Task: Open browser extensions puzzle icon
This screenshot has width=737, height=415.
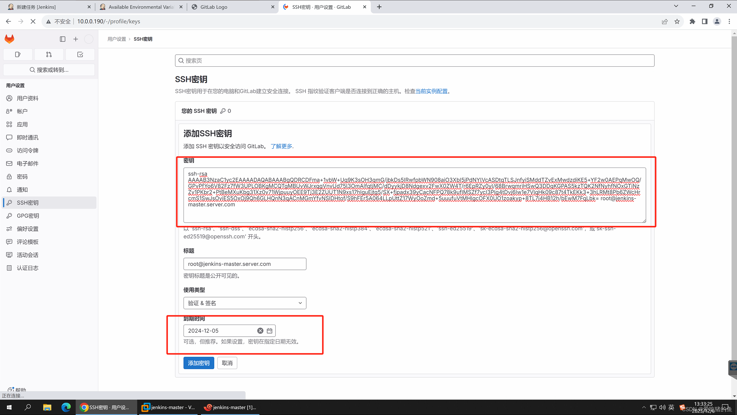Action: 692,21
